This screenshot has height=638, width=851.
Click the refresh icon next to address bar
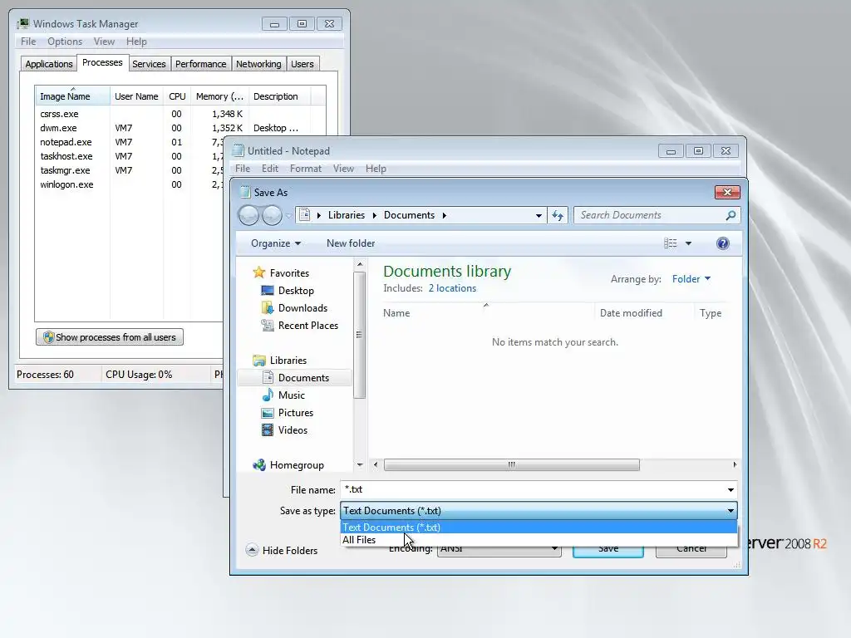[558, 215]
